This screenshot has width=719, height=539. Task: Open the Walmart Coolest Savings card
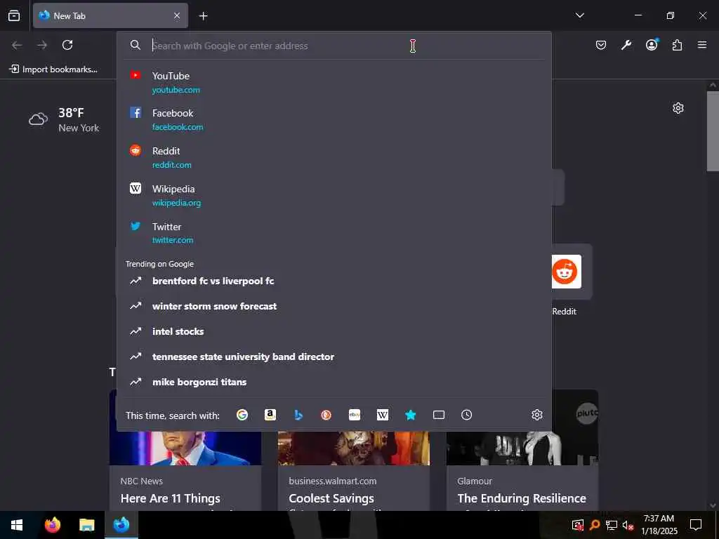354,471
